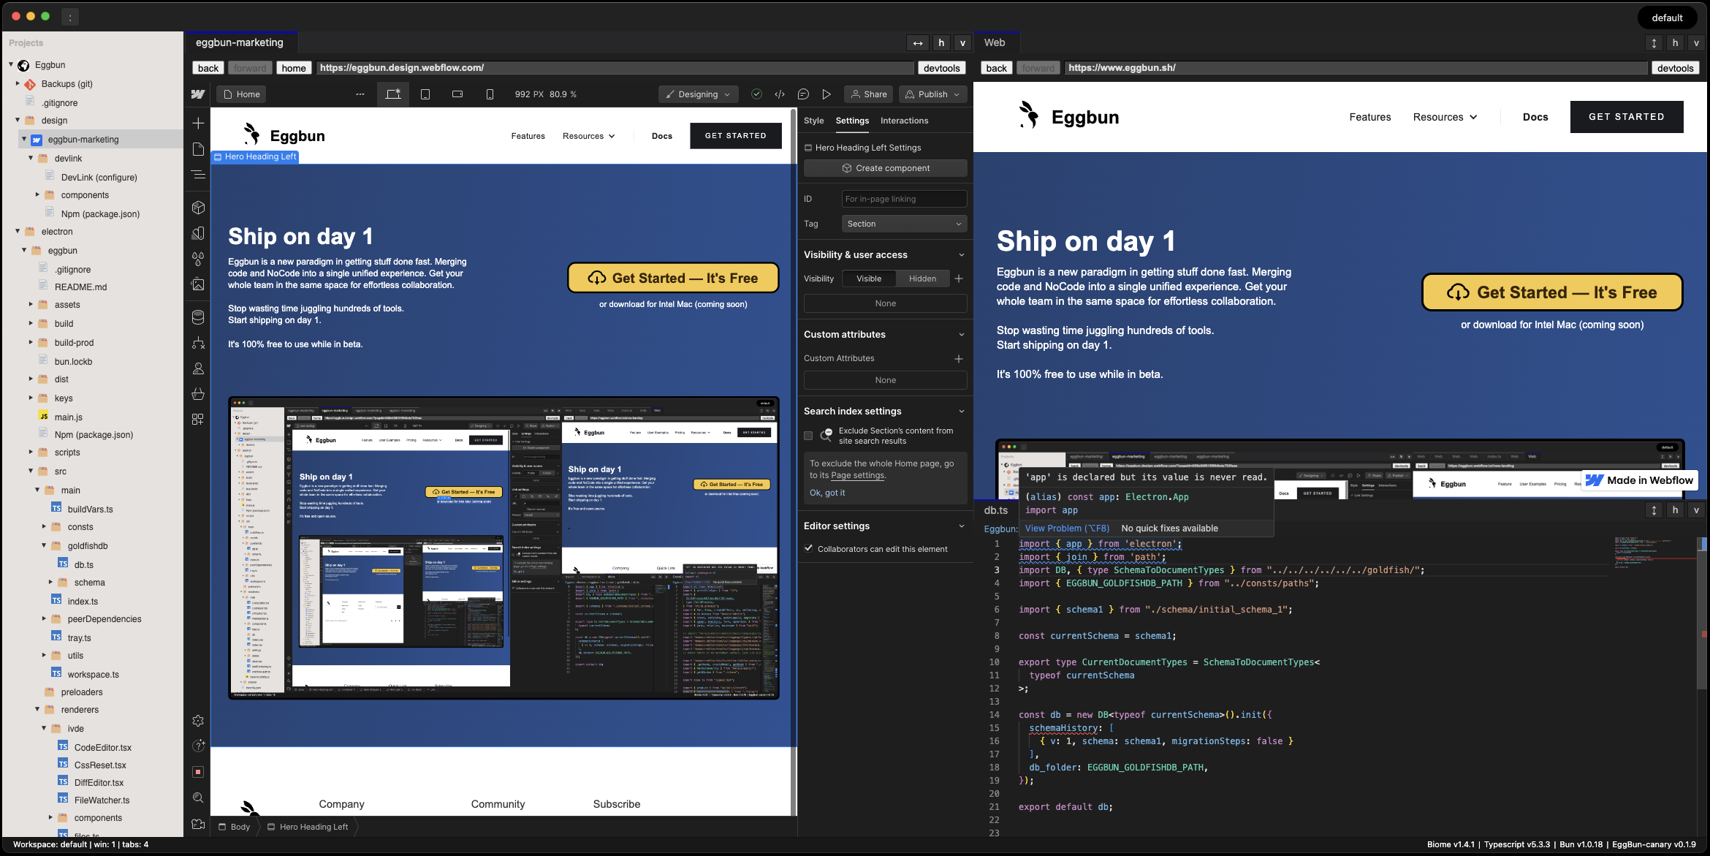Collapse the Visibility & user access section

(x=962, y=255)
